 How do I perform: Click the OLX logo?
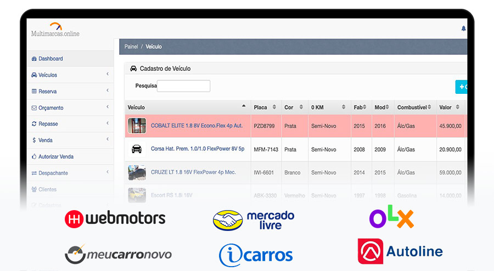pos(391,217)
